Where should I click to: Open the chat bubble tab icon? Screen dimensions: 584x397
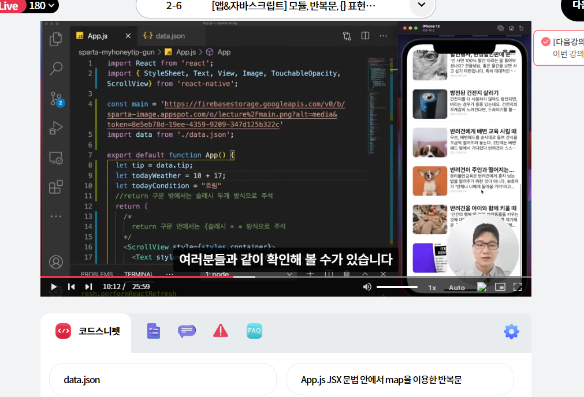[187, 331]
